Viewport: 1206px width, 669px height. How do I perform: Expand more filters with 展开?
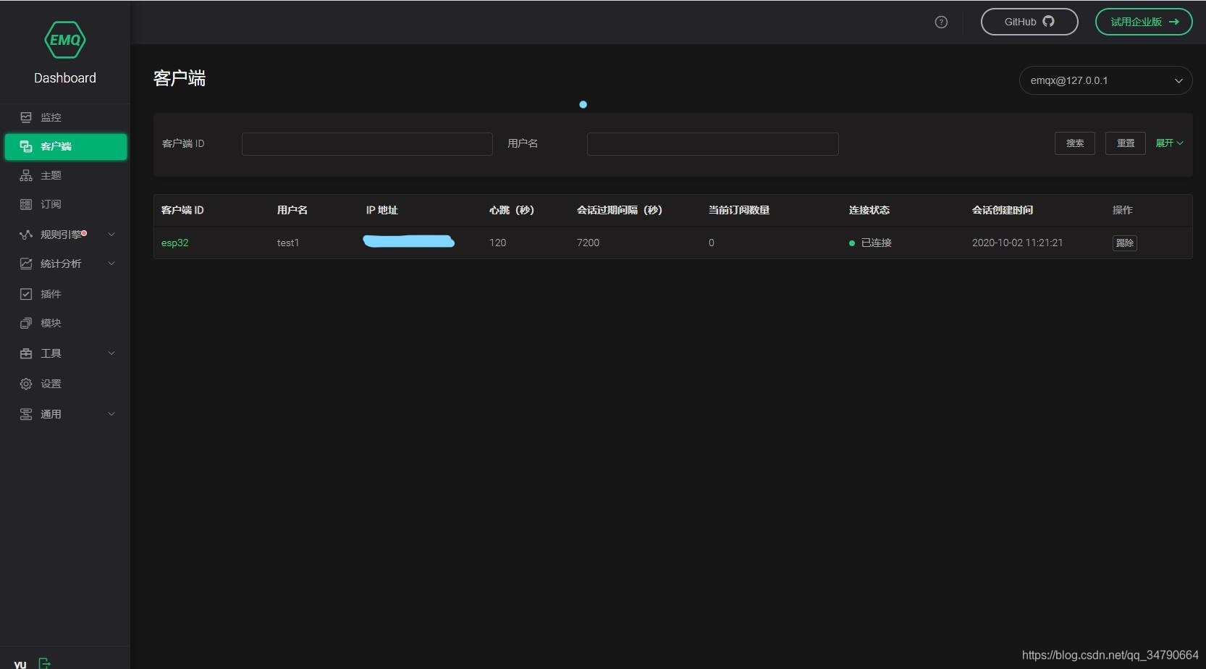tap(1169, 143)
